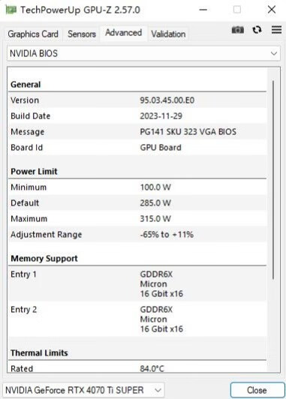Minimize the GPU-Z window
The height and width of the screenshot is (399, 286).
tap(203, 10)
